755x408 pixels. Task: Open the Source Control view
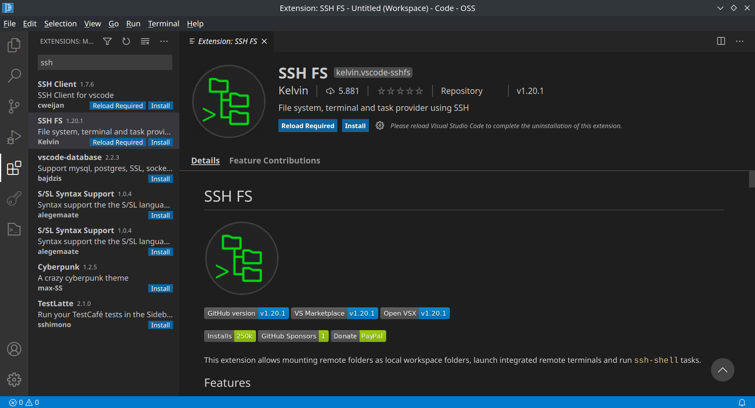[x=14, y=106]
